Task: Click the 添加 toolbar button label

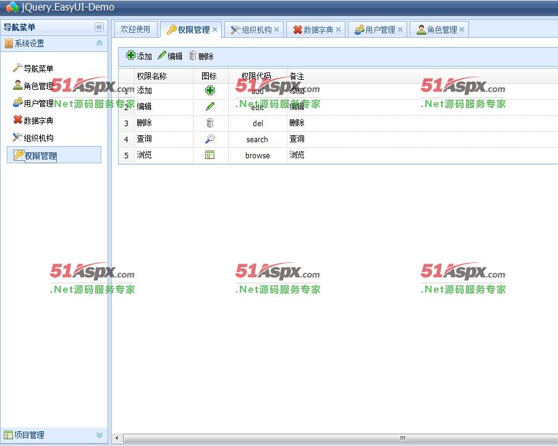Action: coord(144,56)
